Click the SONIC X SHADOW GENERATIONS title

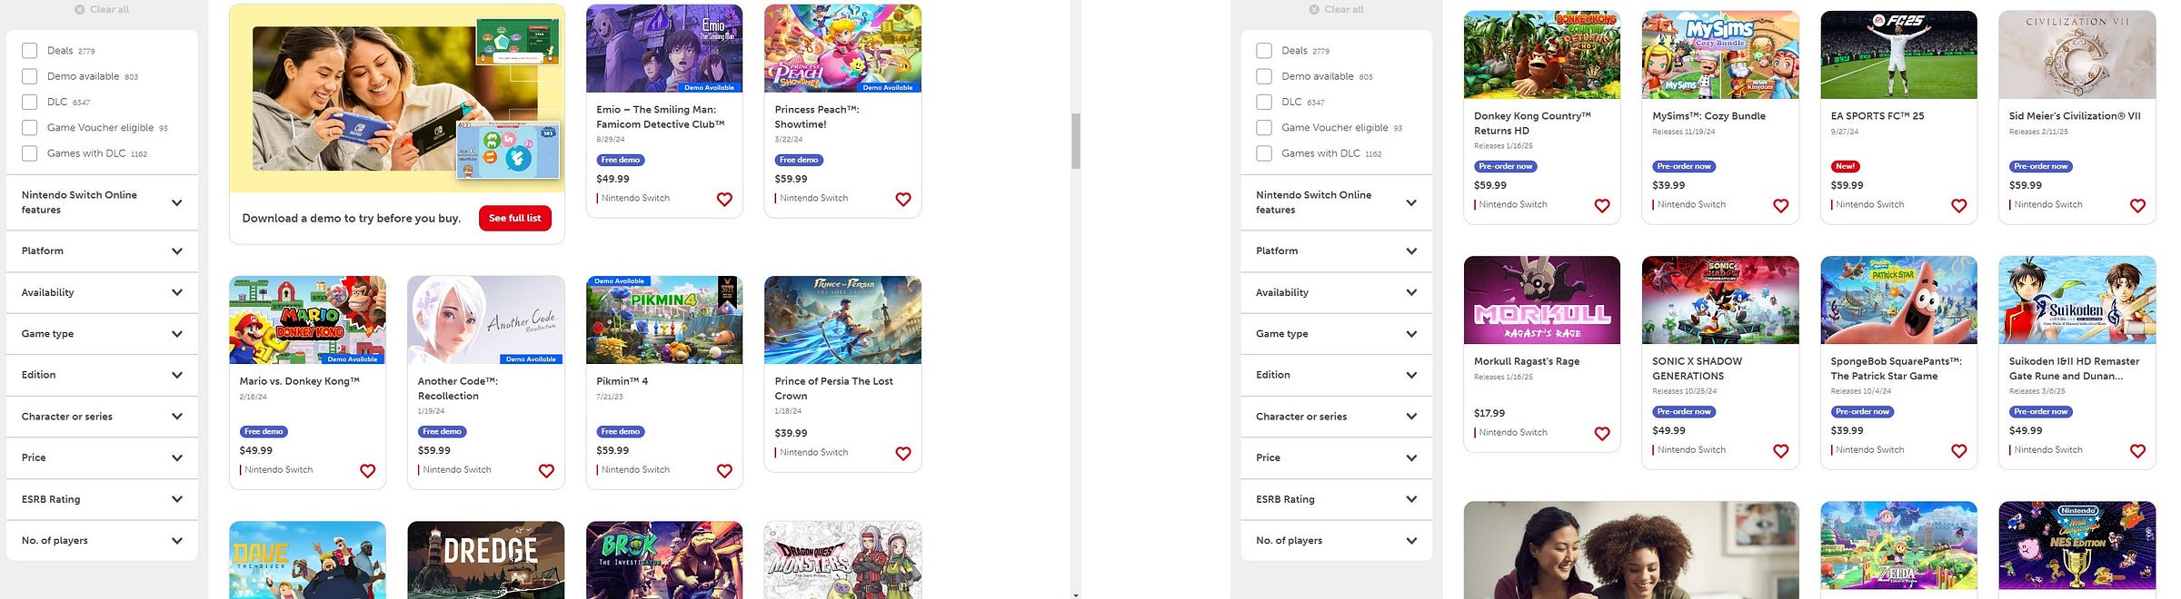pos(1697,368)
